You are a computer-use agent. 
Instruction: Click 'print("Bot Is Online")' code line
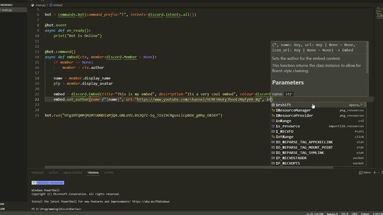click(x=78, y=36)
